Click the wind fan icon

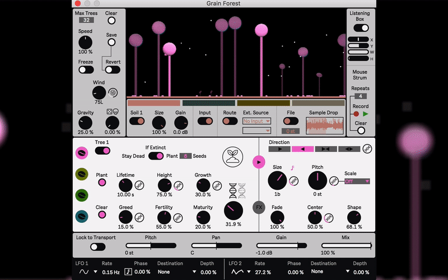[x=113, y=92]
